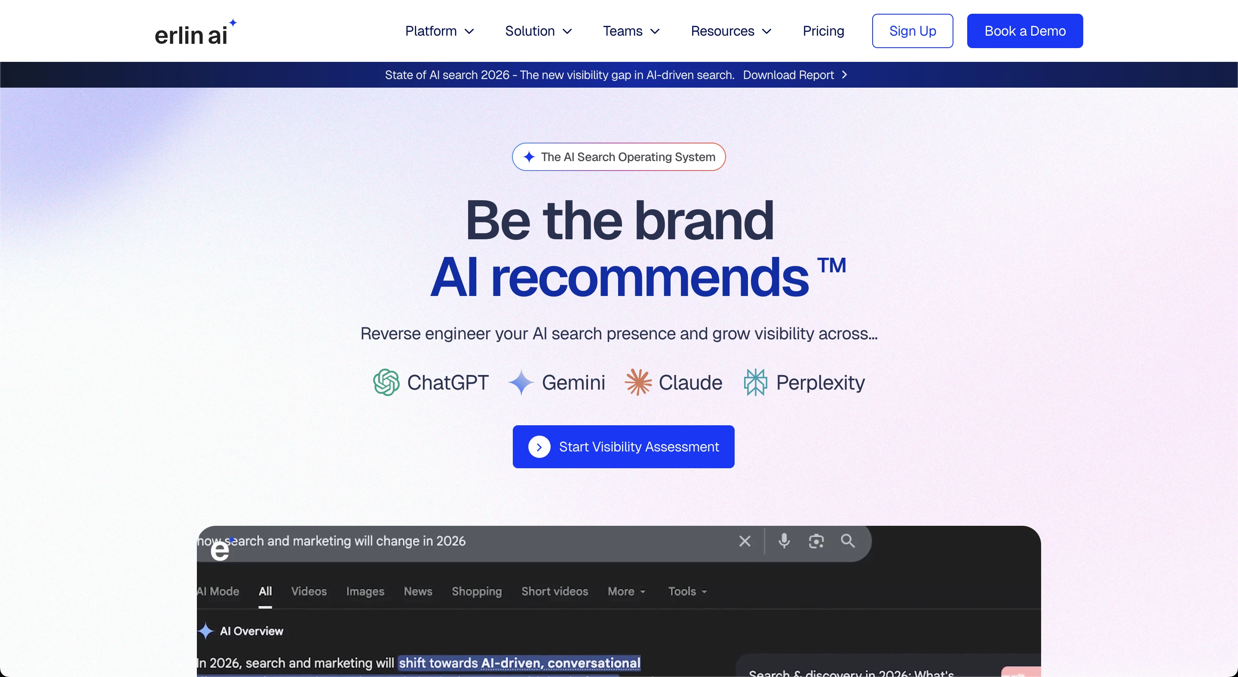Click the Search & discovery in 2026 card
The width and height of the screenshot is (1238, 677).
888,666
